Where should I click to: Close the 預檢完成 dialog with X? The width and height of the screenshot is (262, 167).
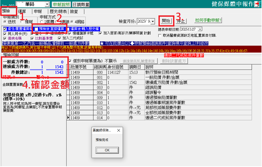coord(118,130)
